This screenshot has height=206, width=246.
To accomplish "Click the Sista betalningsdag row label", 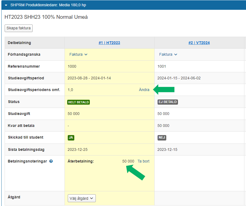I will pos(26,149).
